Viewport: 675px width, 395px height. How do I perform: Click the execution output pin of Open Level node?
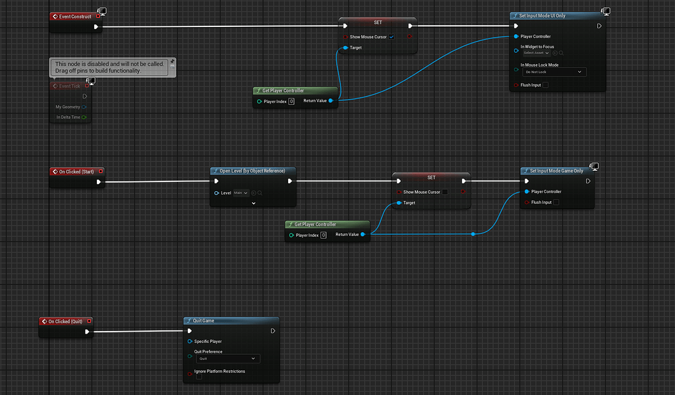[x=291, y=180]
